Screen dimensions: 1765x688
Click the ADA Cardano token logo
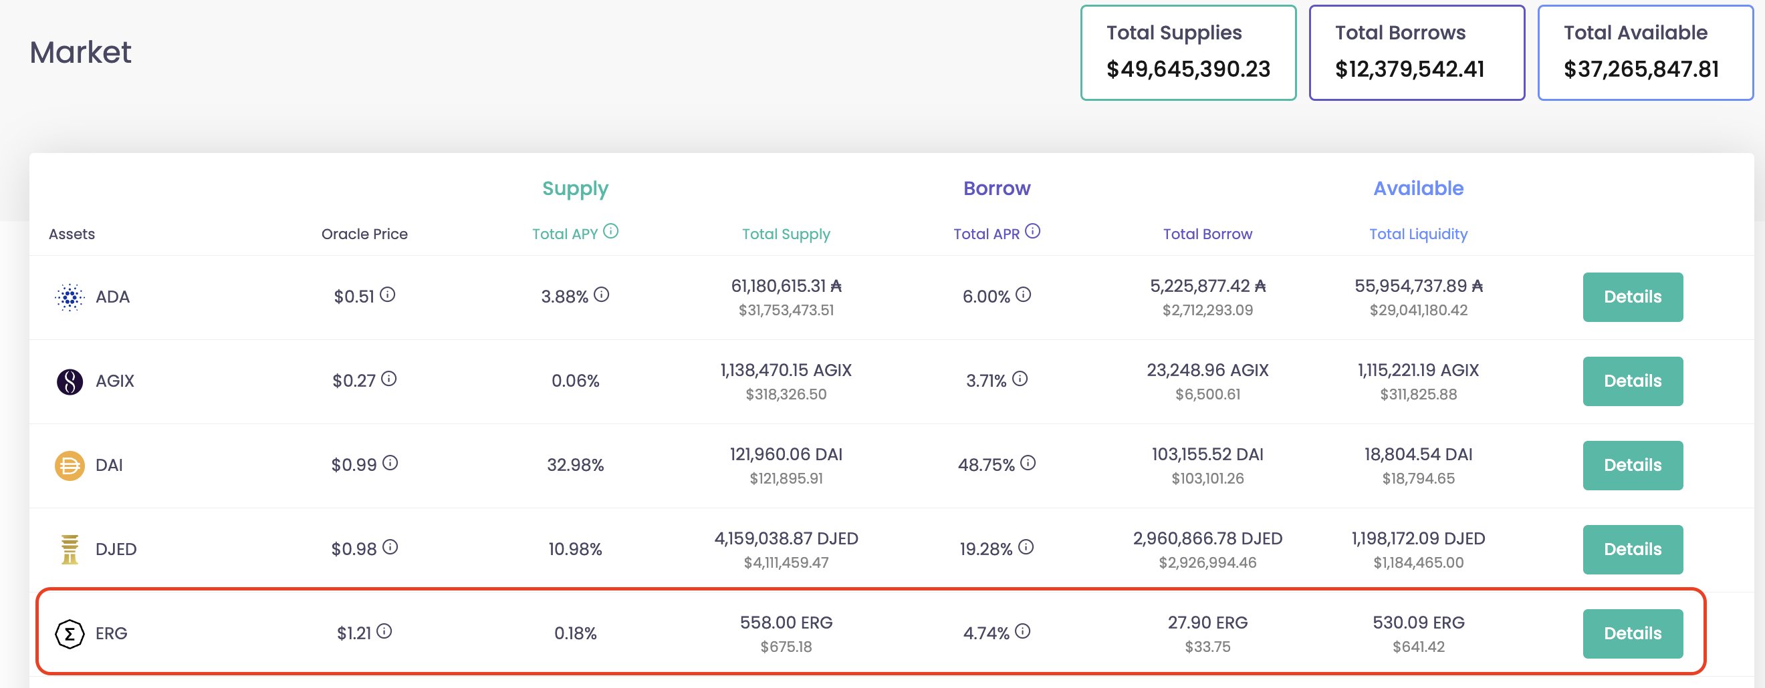70,297
